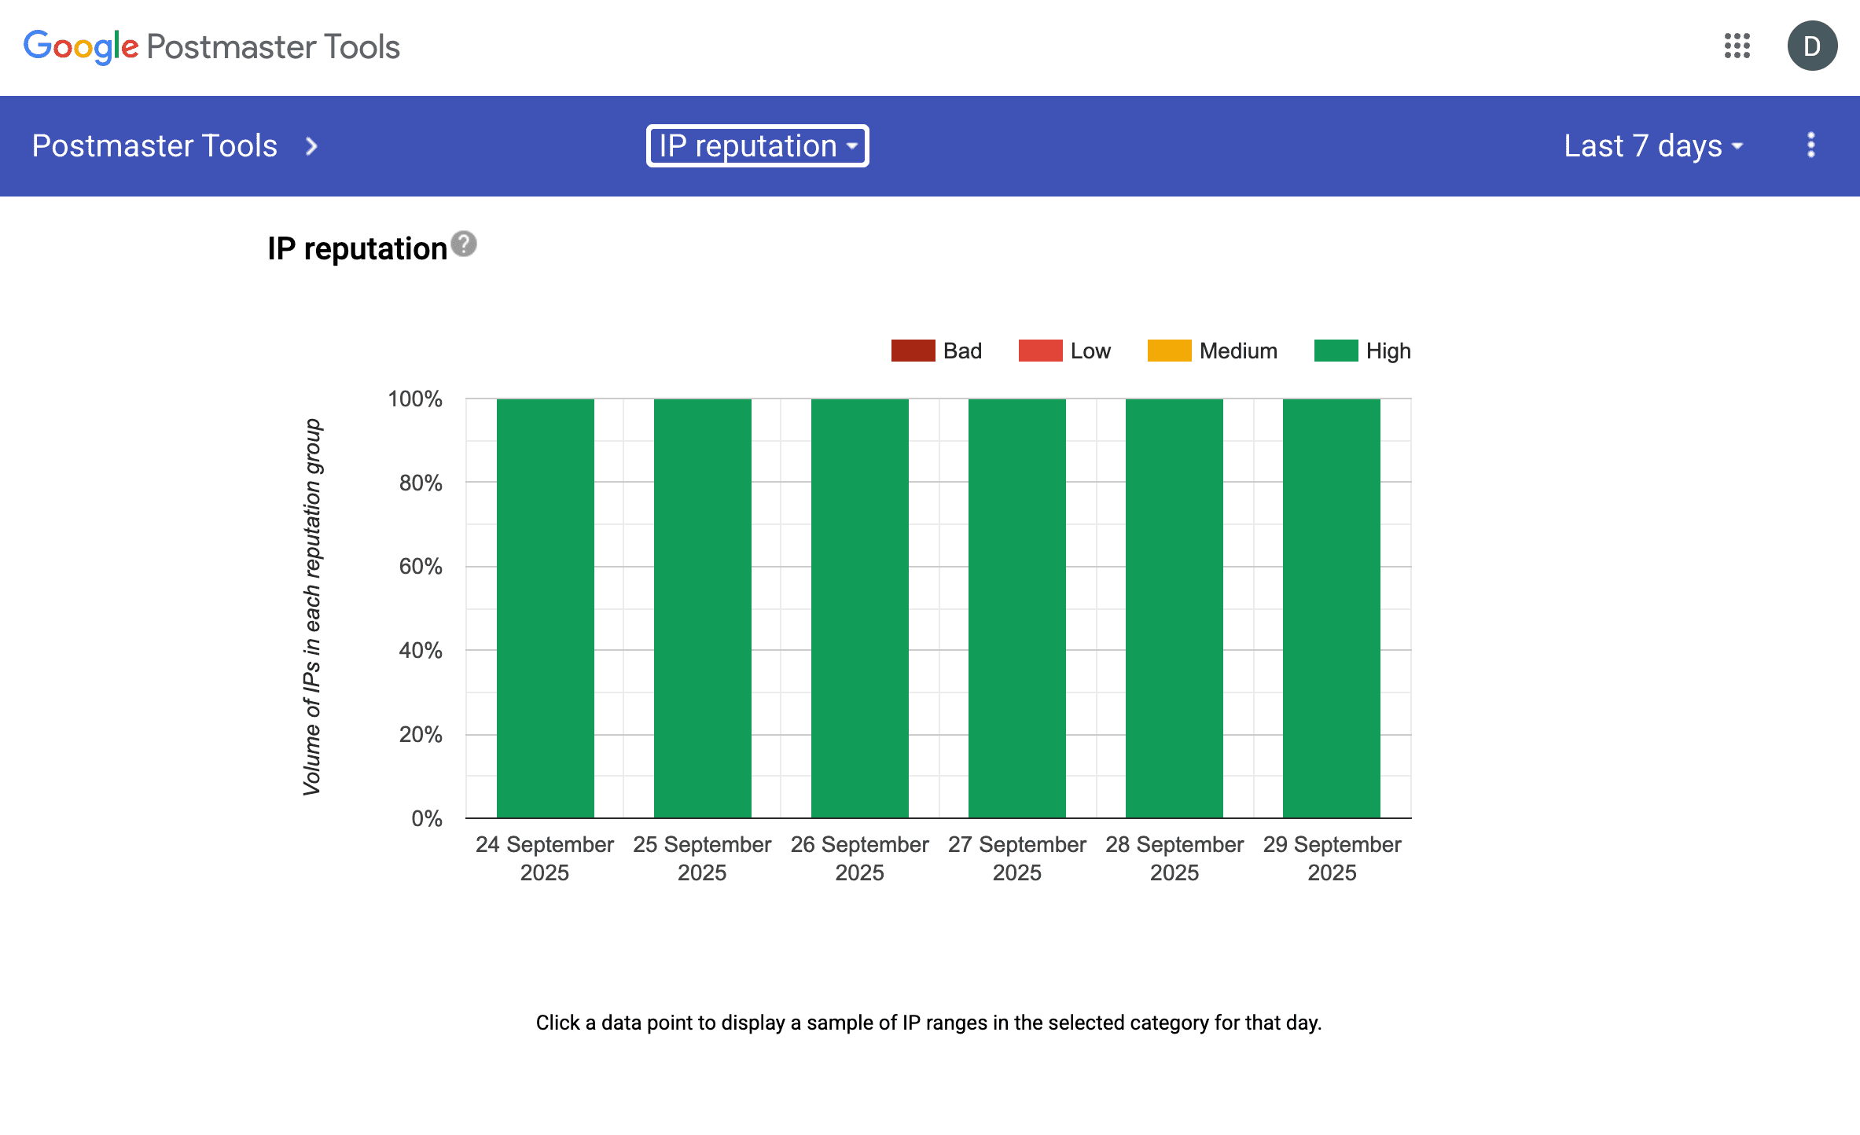
Task: Click the breadcrumb chevron arrow
Action: (x=311, y=146)
